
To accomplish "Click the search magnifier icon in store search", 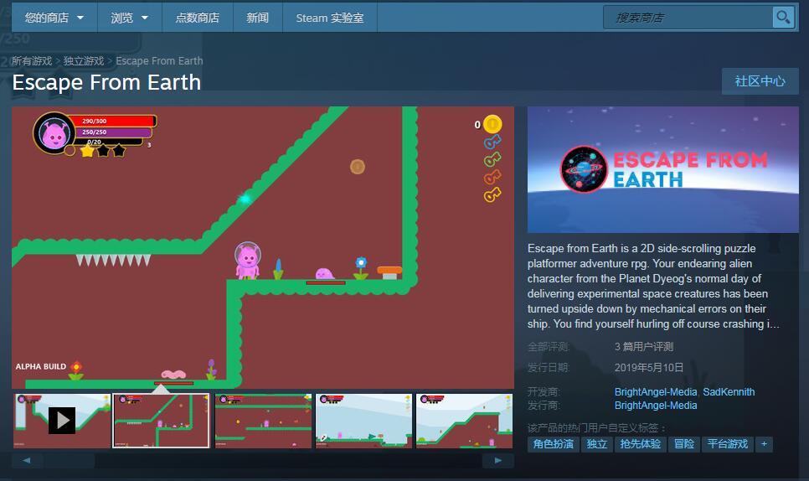I will pyautogui.click(x=783, y=18).
